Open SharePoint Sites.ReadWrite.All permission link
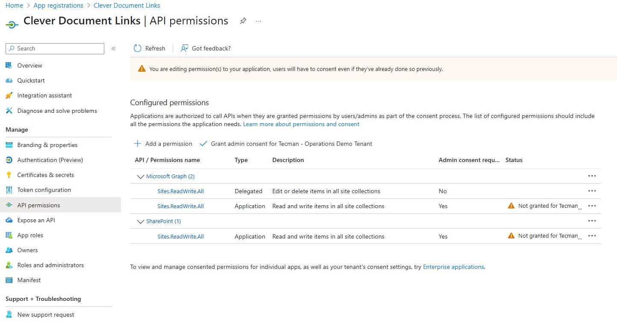This screenshot has height=327, width=617. (180, 236)
